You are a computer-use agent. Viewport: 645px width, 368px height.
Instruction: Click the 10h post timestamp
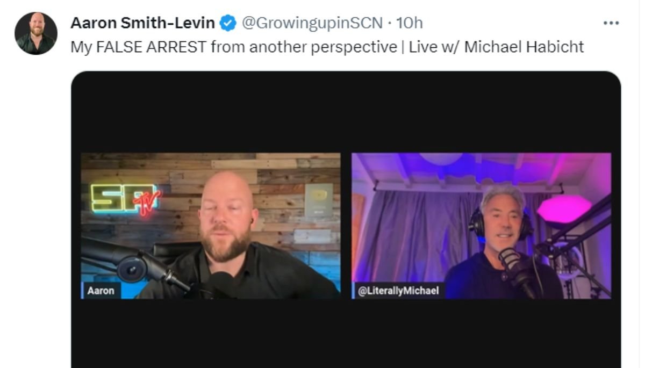pyautogui.click(x=410, y=23)
